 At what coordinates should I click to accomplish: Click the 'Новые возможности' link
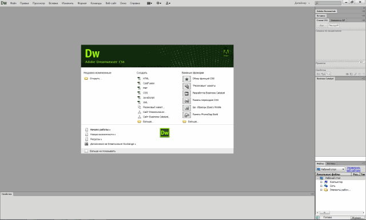pyautogui.click(x=103, y=135)
